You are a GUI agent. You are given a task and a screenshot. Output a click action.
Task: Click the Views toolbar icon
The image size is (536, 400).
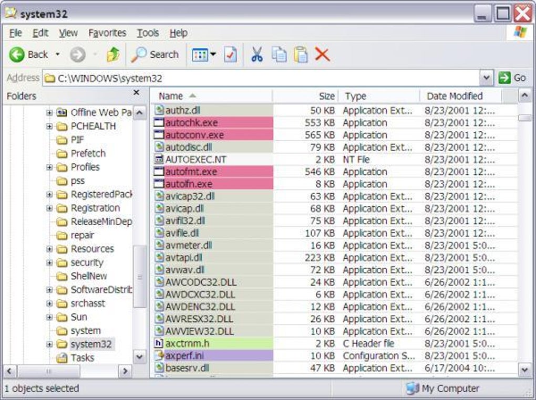coord(199,54)
